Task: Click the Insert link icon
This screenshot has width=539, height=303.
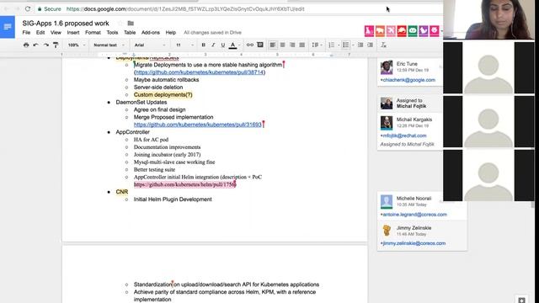Action: tap(250, 45)
